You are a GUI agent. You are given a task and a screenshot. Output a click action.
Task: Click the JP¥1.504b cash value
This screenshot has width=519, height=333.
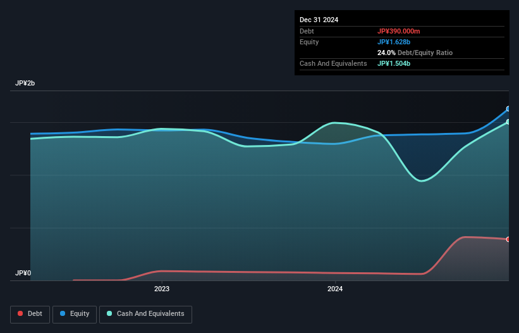tap(394, 63)
